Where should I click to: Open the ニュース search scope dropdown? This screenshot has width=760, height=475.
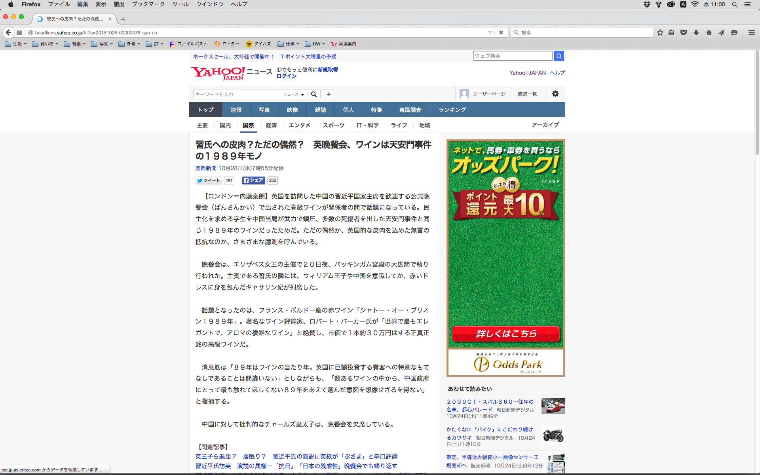pyautogui.click(x=294, y=94)
